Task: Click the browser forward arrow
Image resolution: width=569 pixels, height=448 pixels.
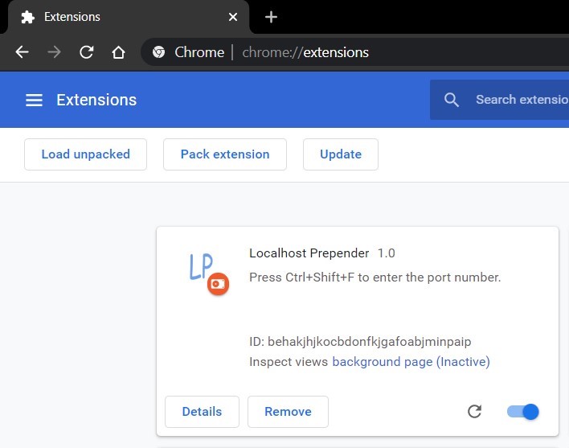Action: 54,52
